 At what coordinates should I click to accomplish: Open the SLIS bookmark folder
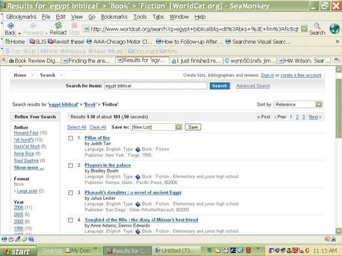coord(38,42)
